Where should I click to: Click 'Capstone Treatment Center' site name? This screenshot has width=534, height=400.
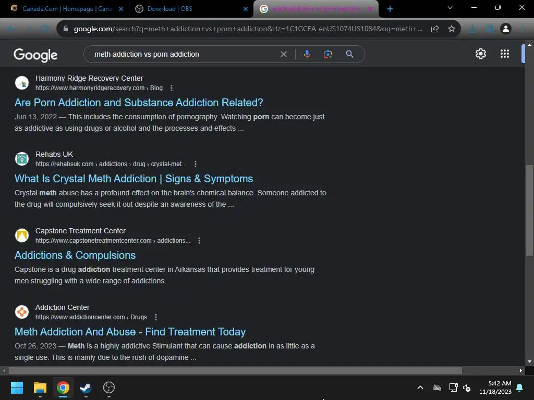80,231
